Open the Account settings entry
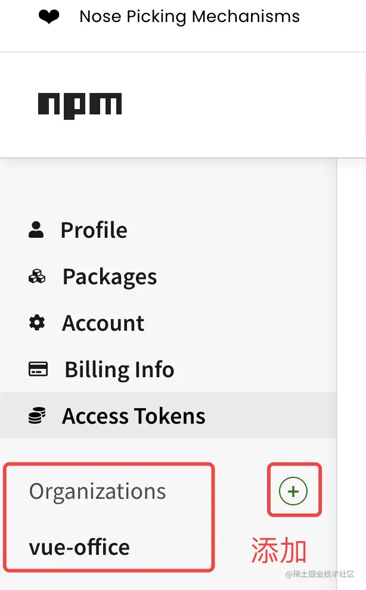This screenshot has height=590, width=366. 103,323
